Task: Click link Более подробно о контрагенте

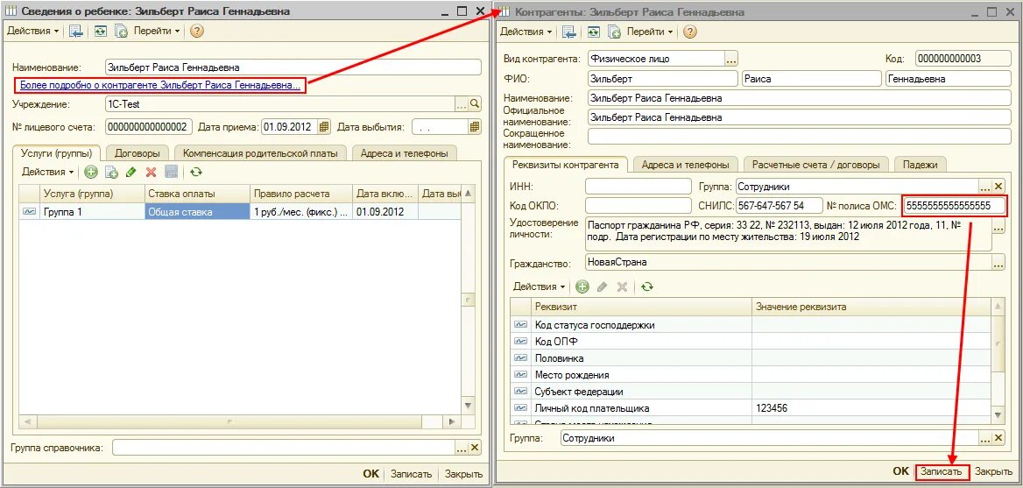Action: pos(160,85)
